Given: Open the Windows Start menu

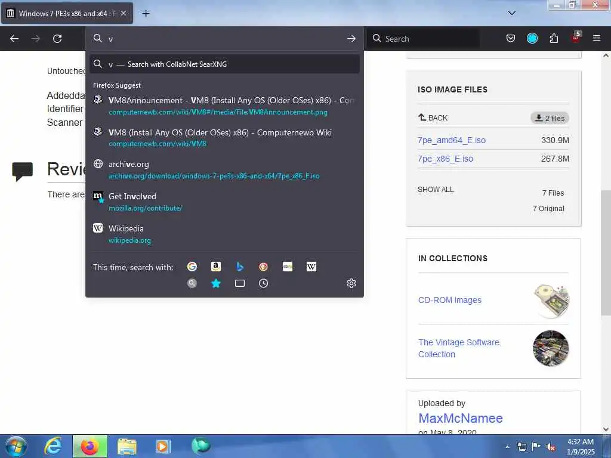Looking at the screenshot, I should coord(16,446).
